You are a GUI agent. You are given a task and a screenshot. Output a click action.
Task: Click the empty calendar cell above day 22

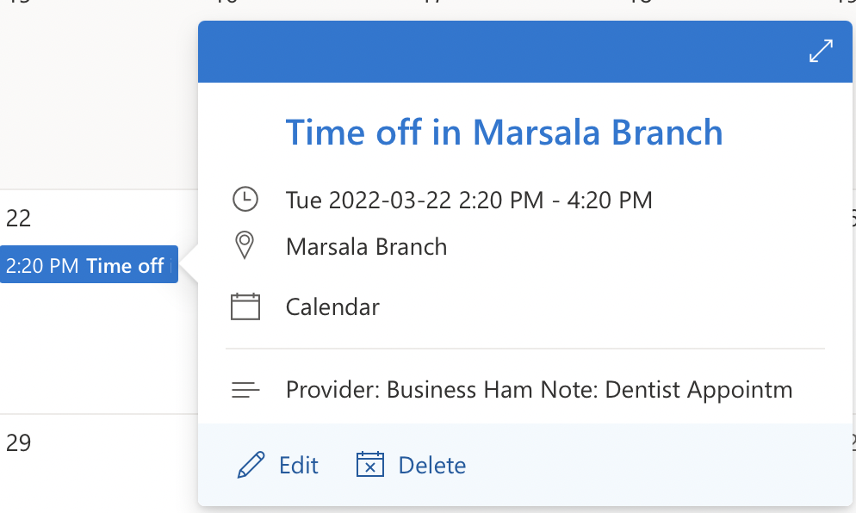[98, 98]
